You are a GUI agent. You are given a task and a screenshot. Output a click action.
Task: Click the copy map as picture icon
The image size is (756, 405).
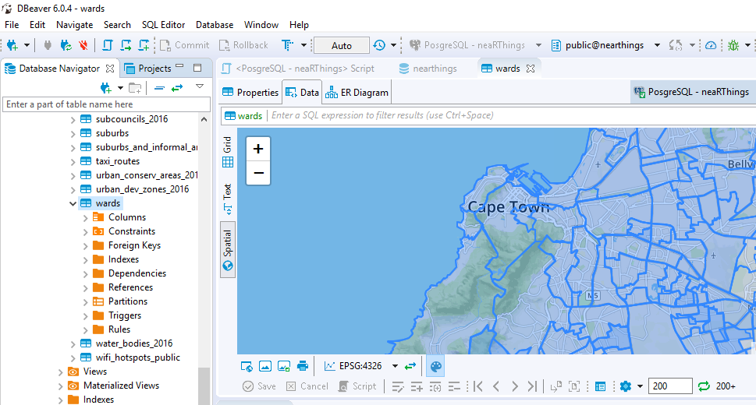[265, 367]
